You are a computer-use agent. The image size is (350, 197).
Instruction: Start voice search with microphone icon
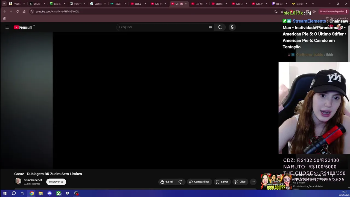click(232, 27)
